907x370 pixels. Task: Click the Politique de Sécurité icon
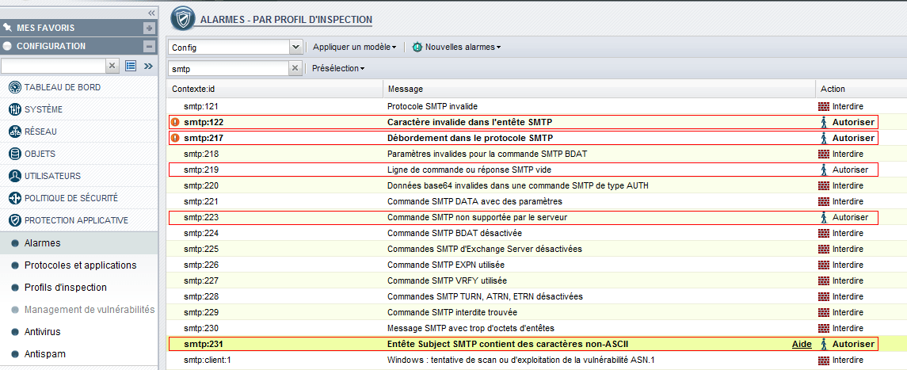point(14,198)
